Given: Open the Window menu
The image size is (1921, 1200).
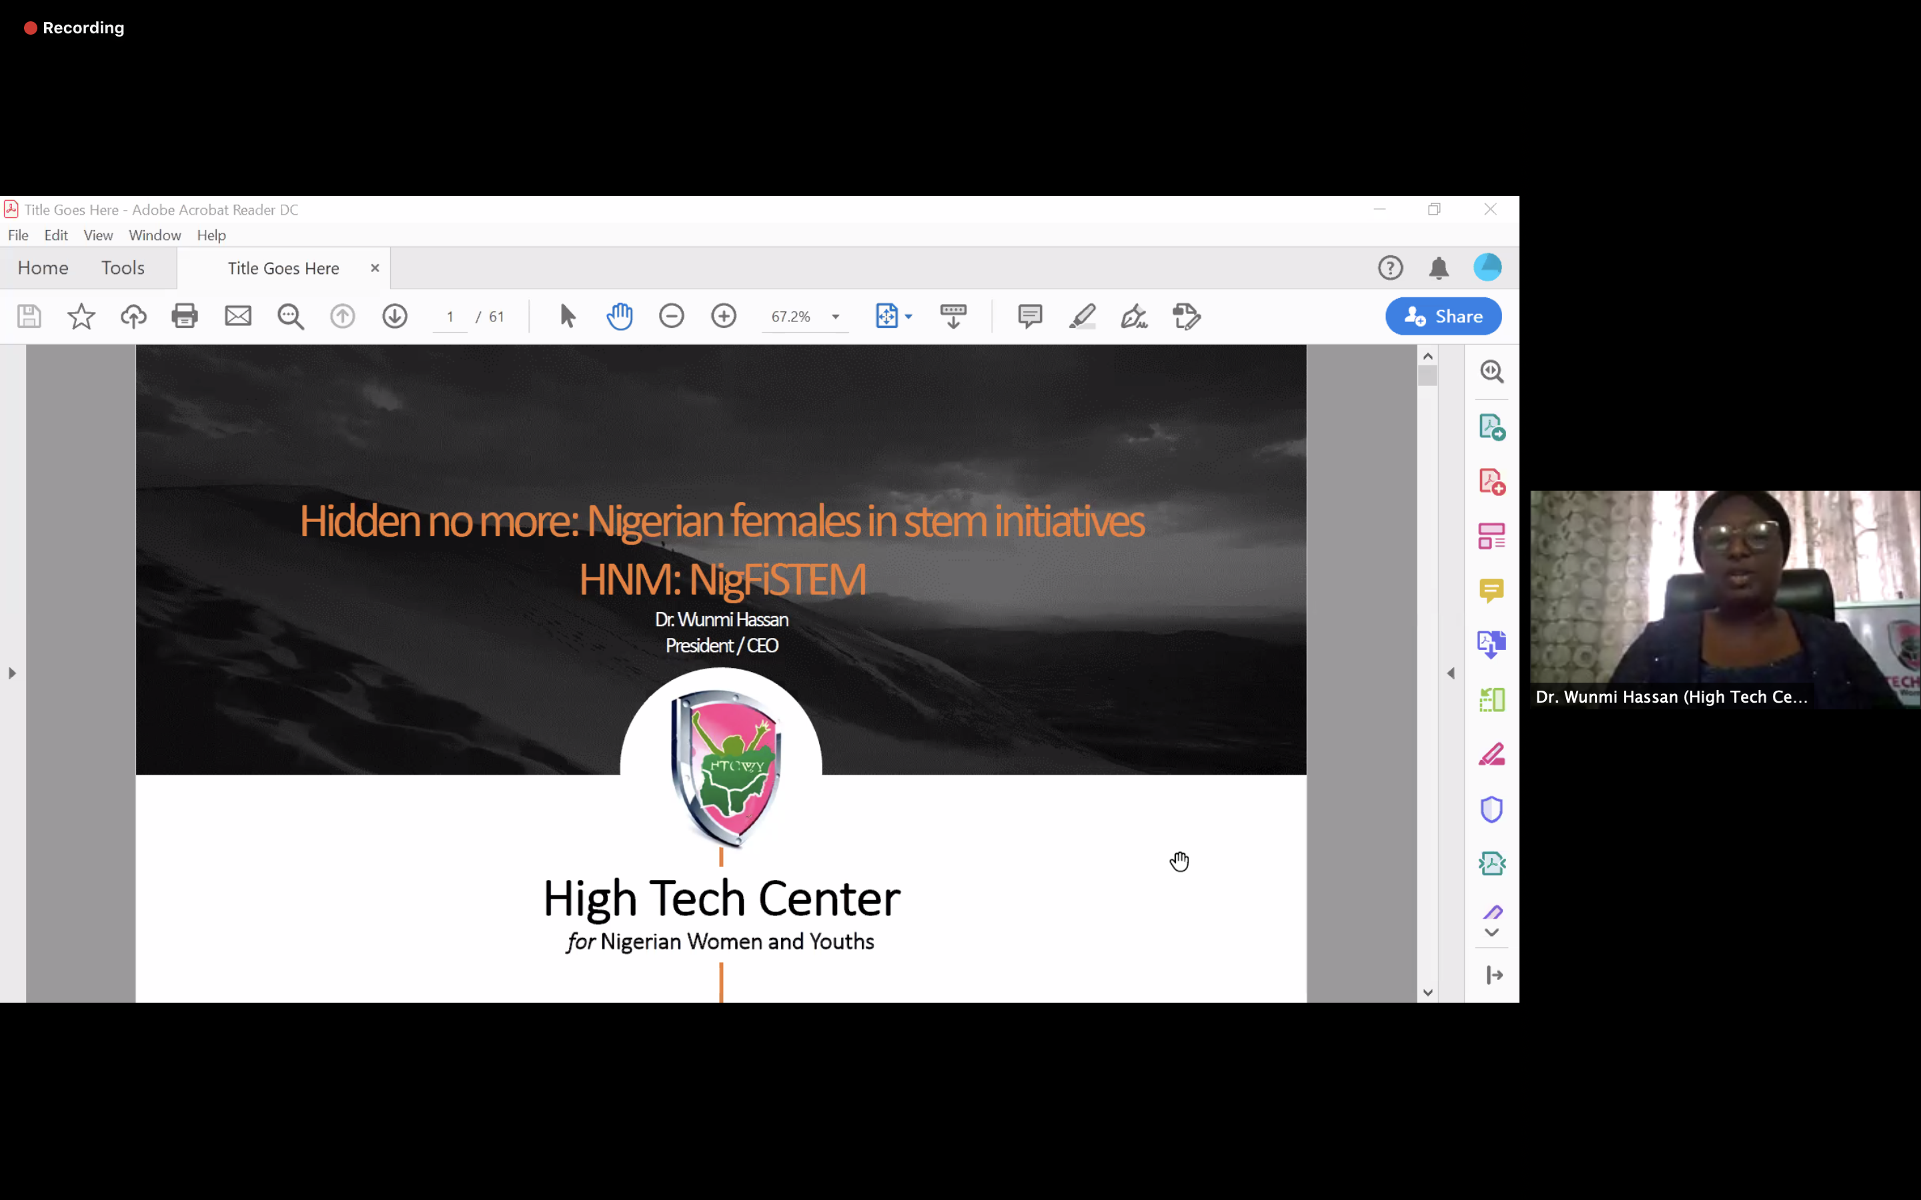Looking at the screenshot, I should (155, 236).
